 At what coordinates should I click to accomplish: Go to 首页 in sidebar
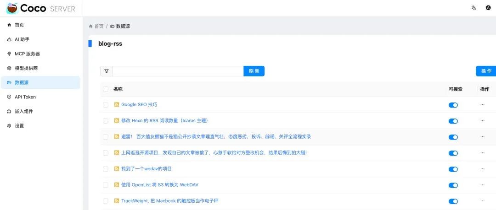tap(40, 25)
